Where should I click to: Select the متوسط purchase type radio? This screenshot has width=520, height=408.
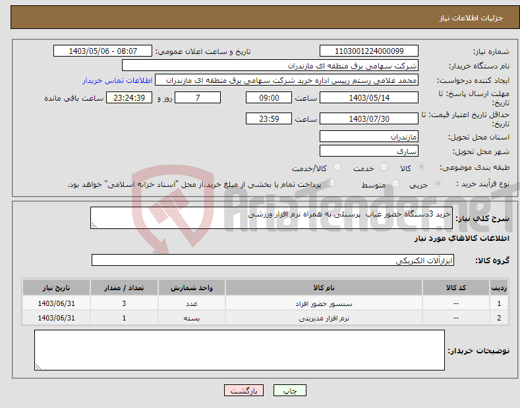tap(395, 183)
